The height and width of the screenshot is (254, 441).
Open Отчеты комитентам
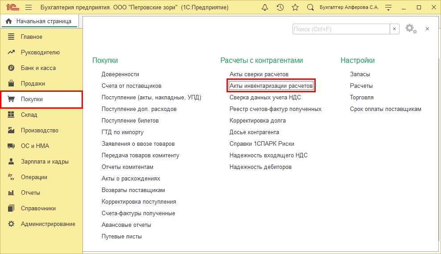(128, 167)
